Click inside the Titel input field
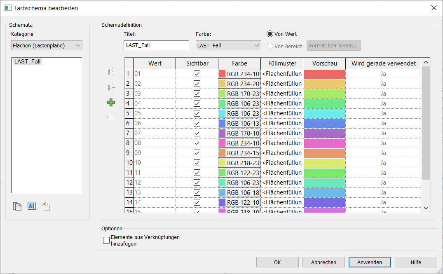The width and height of the screenshot is (443, 274). point(156,45)
